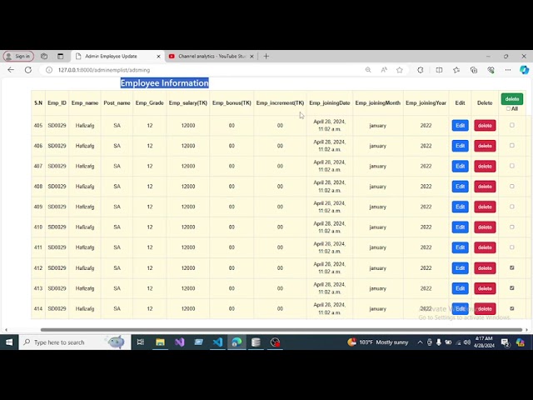Click the taskbar clock showing 4:17 AM
This screenshot has height=400, width=533.
(x=485, y=342)
